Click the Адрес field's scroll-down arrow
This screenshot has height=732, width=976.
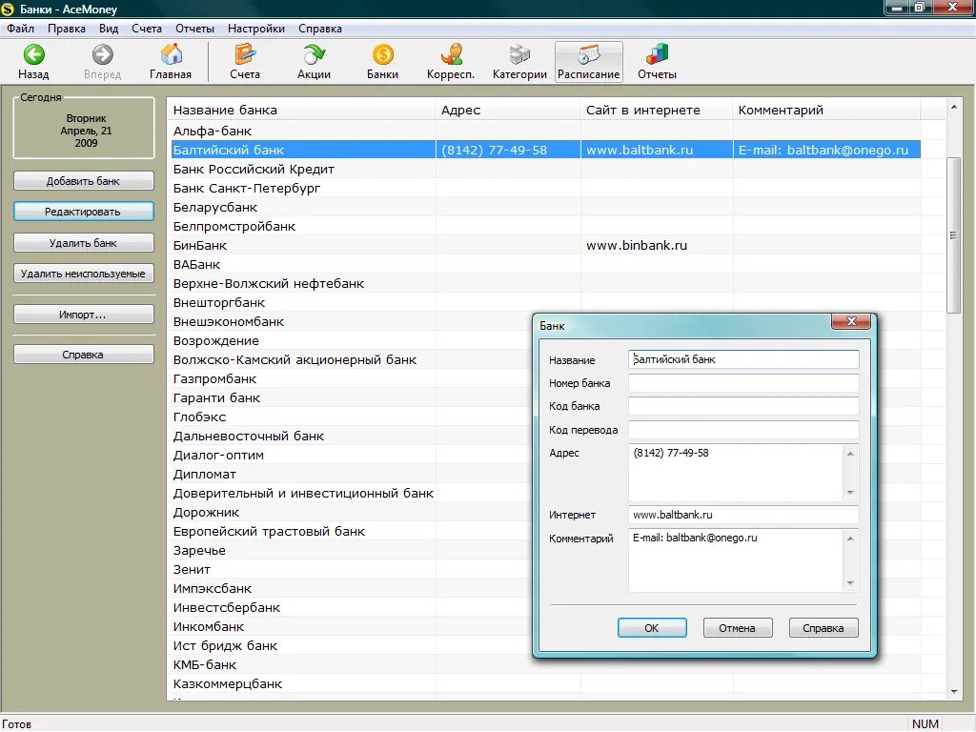(850, 493)
